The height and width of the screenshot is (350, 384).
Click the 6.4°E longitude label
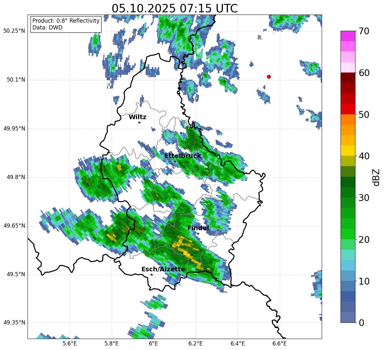coord(237,344)
